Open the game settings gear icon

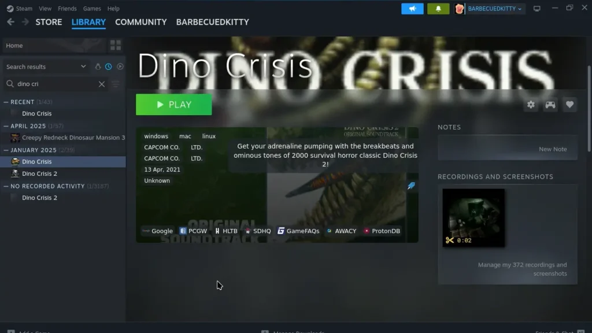pyautogui.click(x=531, y=105)
